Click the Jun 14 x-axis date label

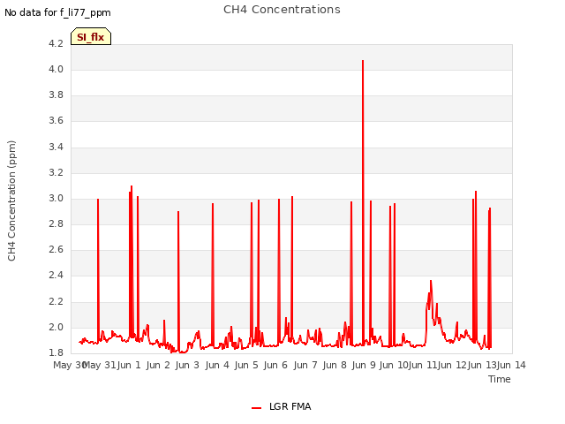point(511,365)
